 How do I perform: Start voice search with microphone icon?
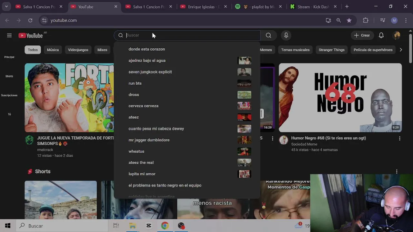[x=286, y=35]
